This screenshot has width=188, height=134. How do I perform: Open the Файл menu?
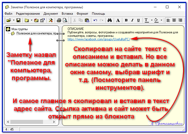(8, 14)
